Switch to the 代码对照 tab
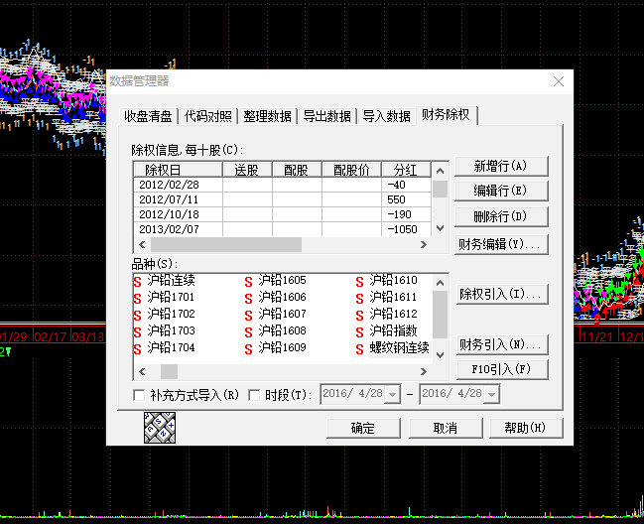Image resolution: width=644 pixels, height=524 pixels. click(x=207, y=116)
